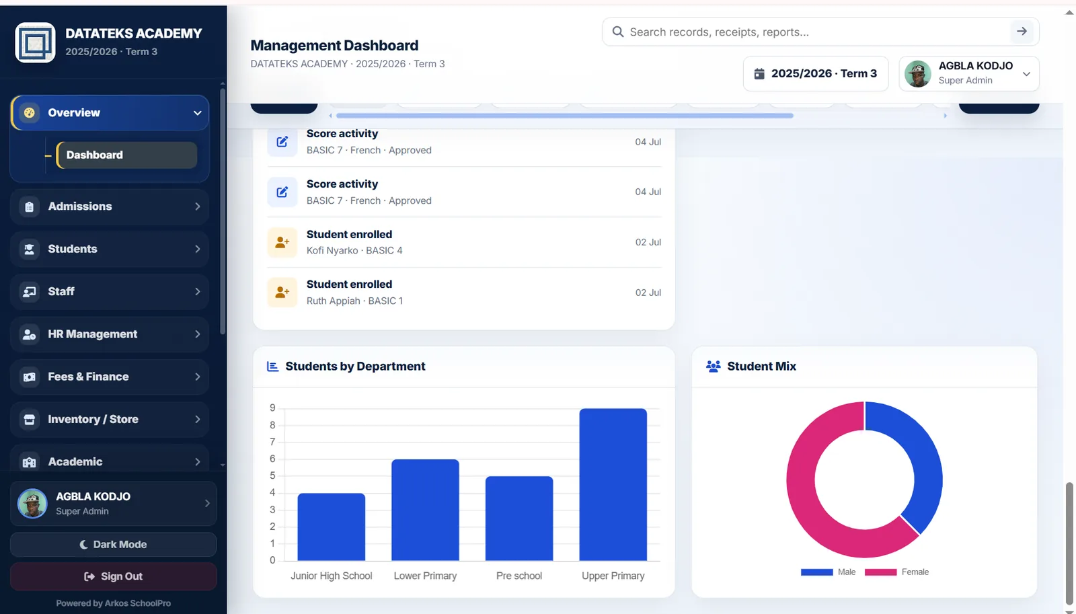Click the Management Dashboard heading
Viewport: 1076px width, 614px height.
pos(334,45)
